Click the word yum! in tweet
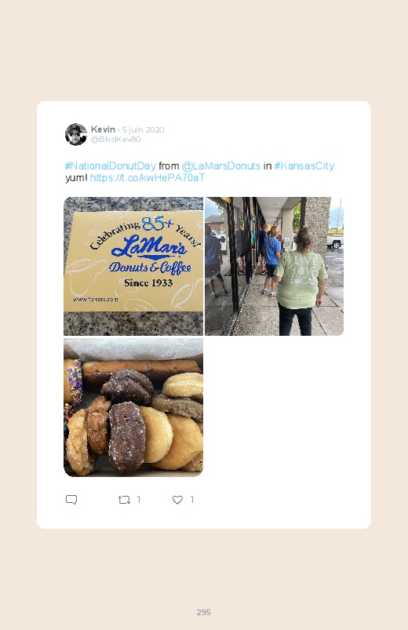The height and width of the screenshot is (630, 408). click(76, 177)
